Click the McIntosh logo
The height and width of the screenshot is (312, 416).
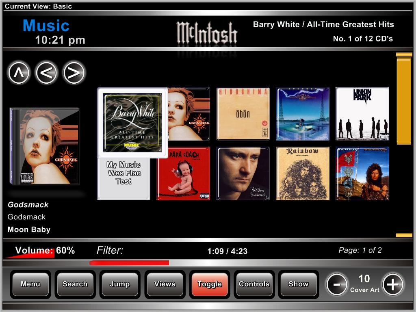coord(207,32)
